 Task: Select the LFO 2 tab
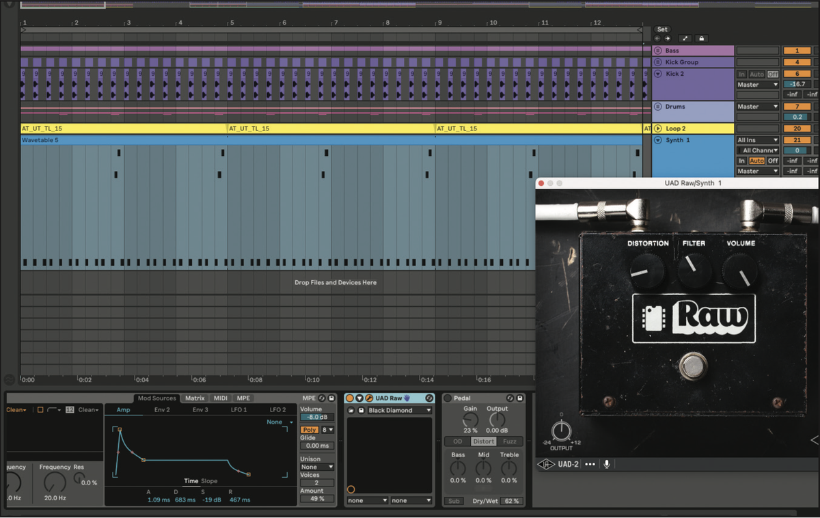277,409
